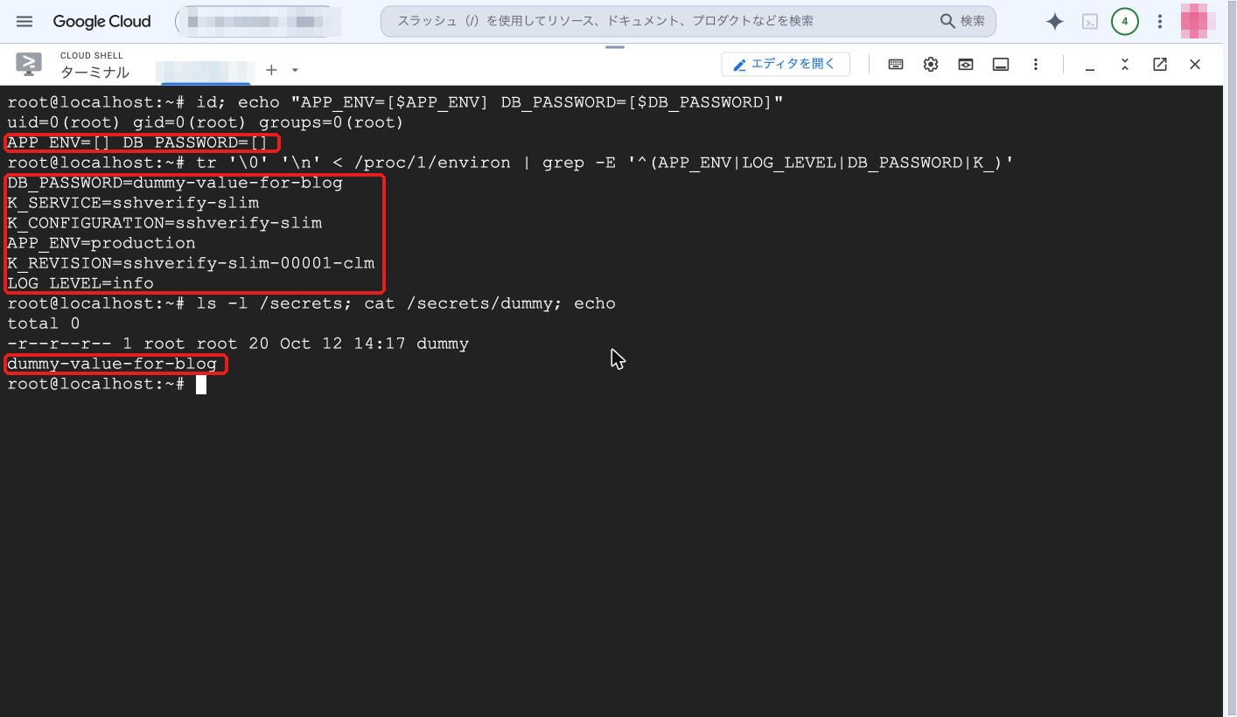Close the Cloud Shell panel
The width and height of the screenshot is (1237, 717).
[1195, 64]
